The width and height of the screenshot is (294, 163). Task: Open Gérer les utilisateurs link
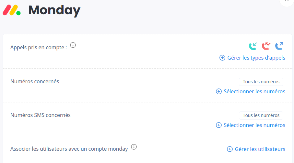coord(260,149)
